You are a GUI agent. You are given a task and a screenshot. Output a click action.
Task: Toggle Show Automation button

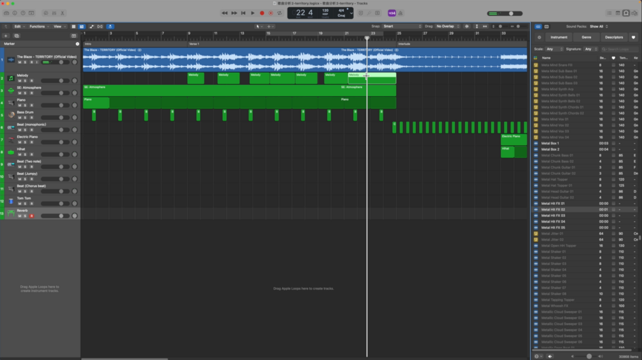point(91,27)
